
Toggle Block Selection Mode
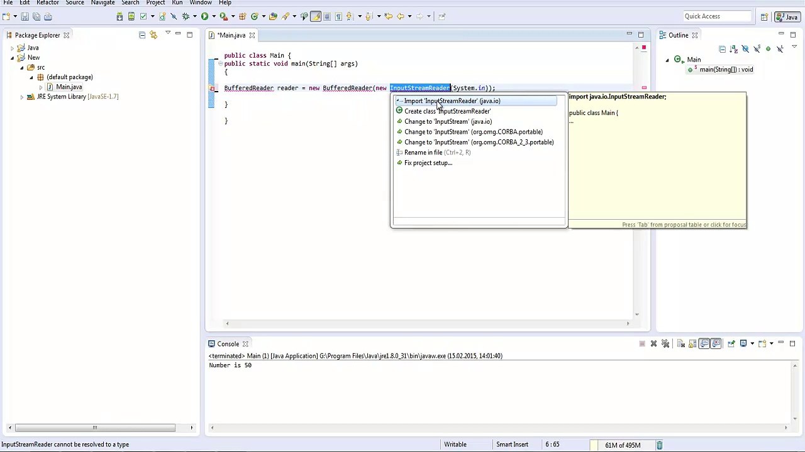pyautogui.click(x=327, y=16)
